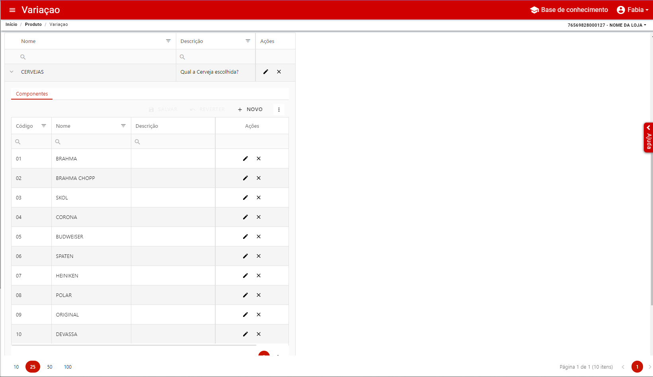Open the NOME DA LOJA store selector

click(607, 25)
